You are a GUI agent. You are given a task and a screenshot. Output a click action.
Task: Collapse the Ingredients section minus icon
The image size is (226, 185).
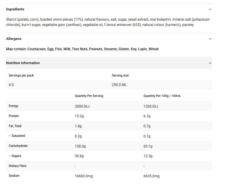(210, 9)
